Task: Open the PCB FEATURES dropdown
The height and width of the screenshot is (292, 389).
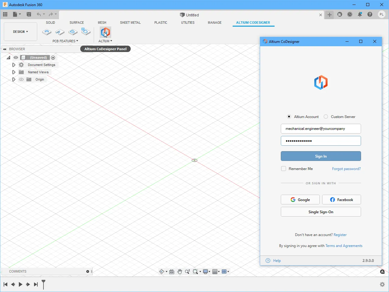Action: 65,41
